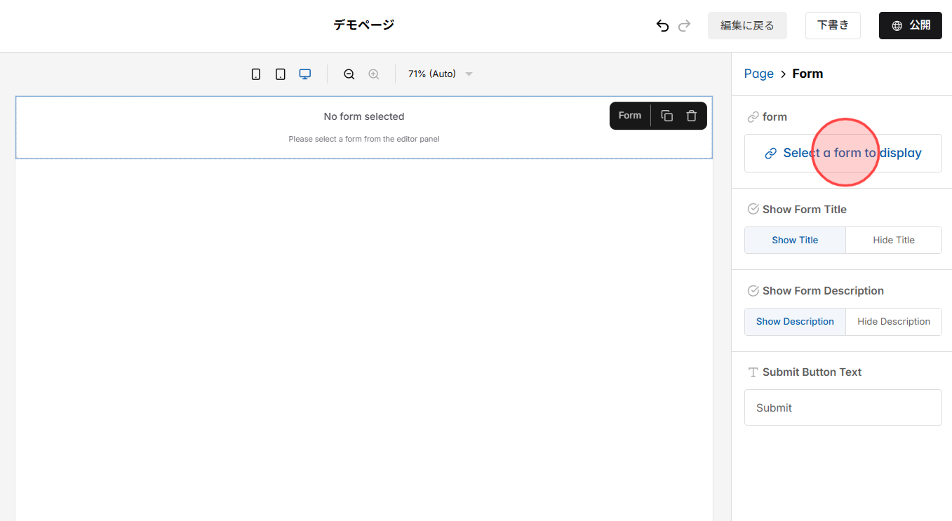
Task: Duplicate the Form block
Action: point(666,115)
